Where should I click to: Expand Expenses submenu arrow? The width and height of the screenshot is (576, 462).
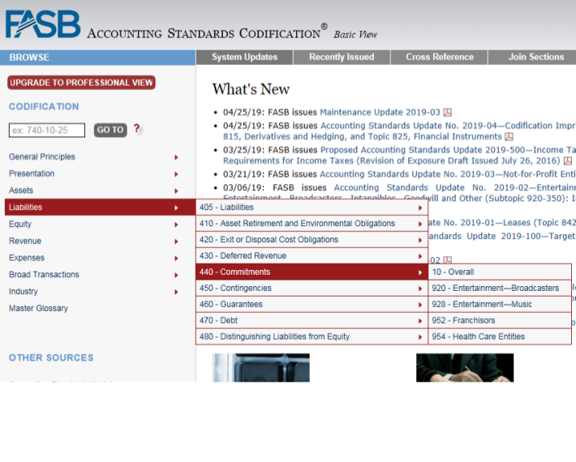(x=176, y=259)
